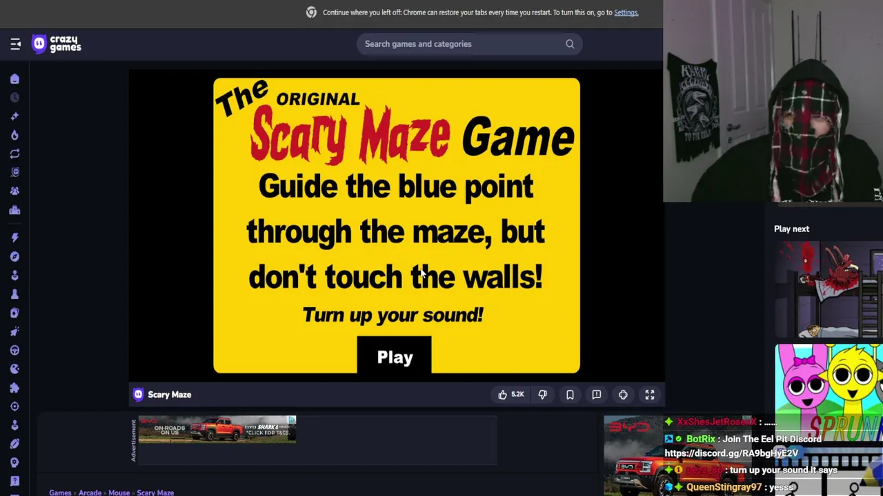
Task: Open the Scary Maze breadcrumb link
Action: pos(155,493)
